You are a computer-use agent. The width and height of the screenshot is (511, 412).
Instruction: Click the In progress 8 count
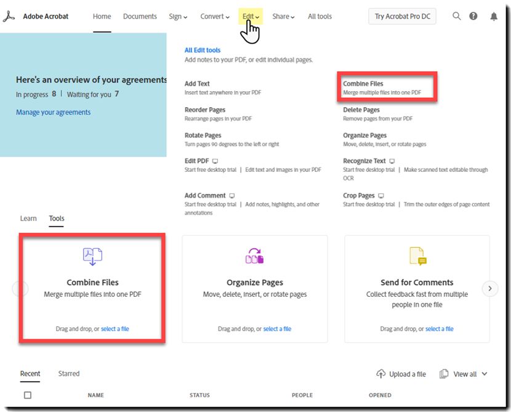click(36, 94)
